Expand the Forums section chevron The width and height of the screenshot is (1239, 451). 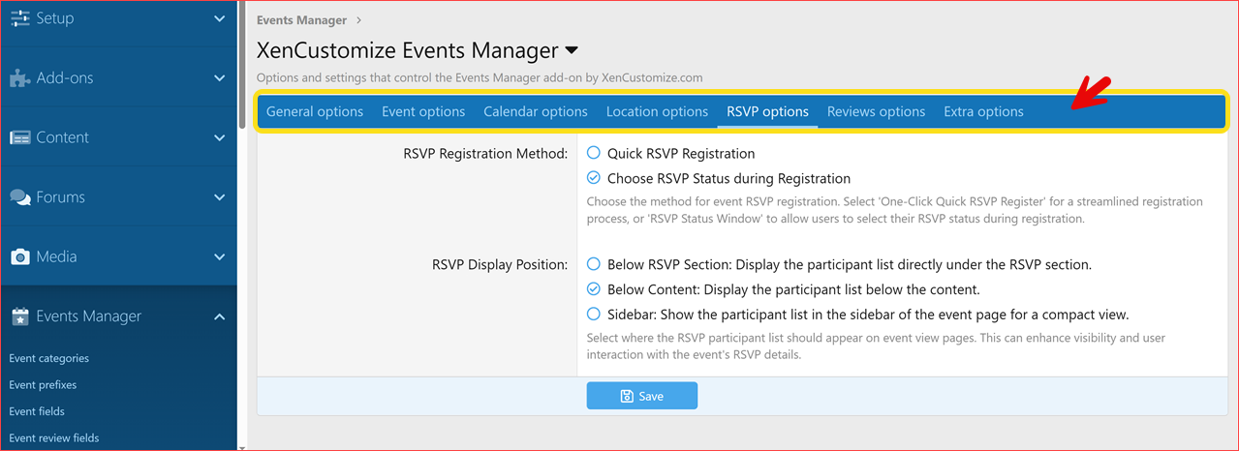click(220, 197)
